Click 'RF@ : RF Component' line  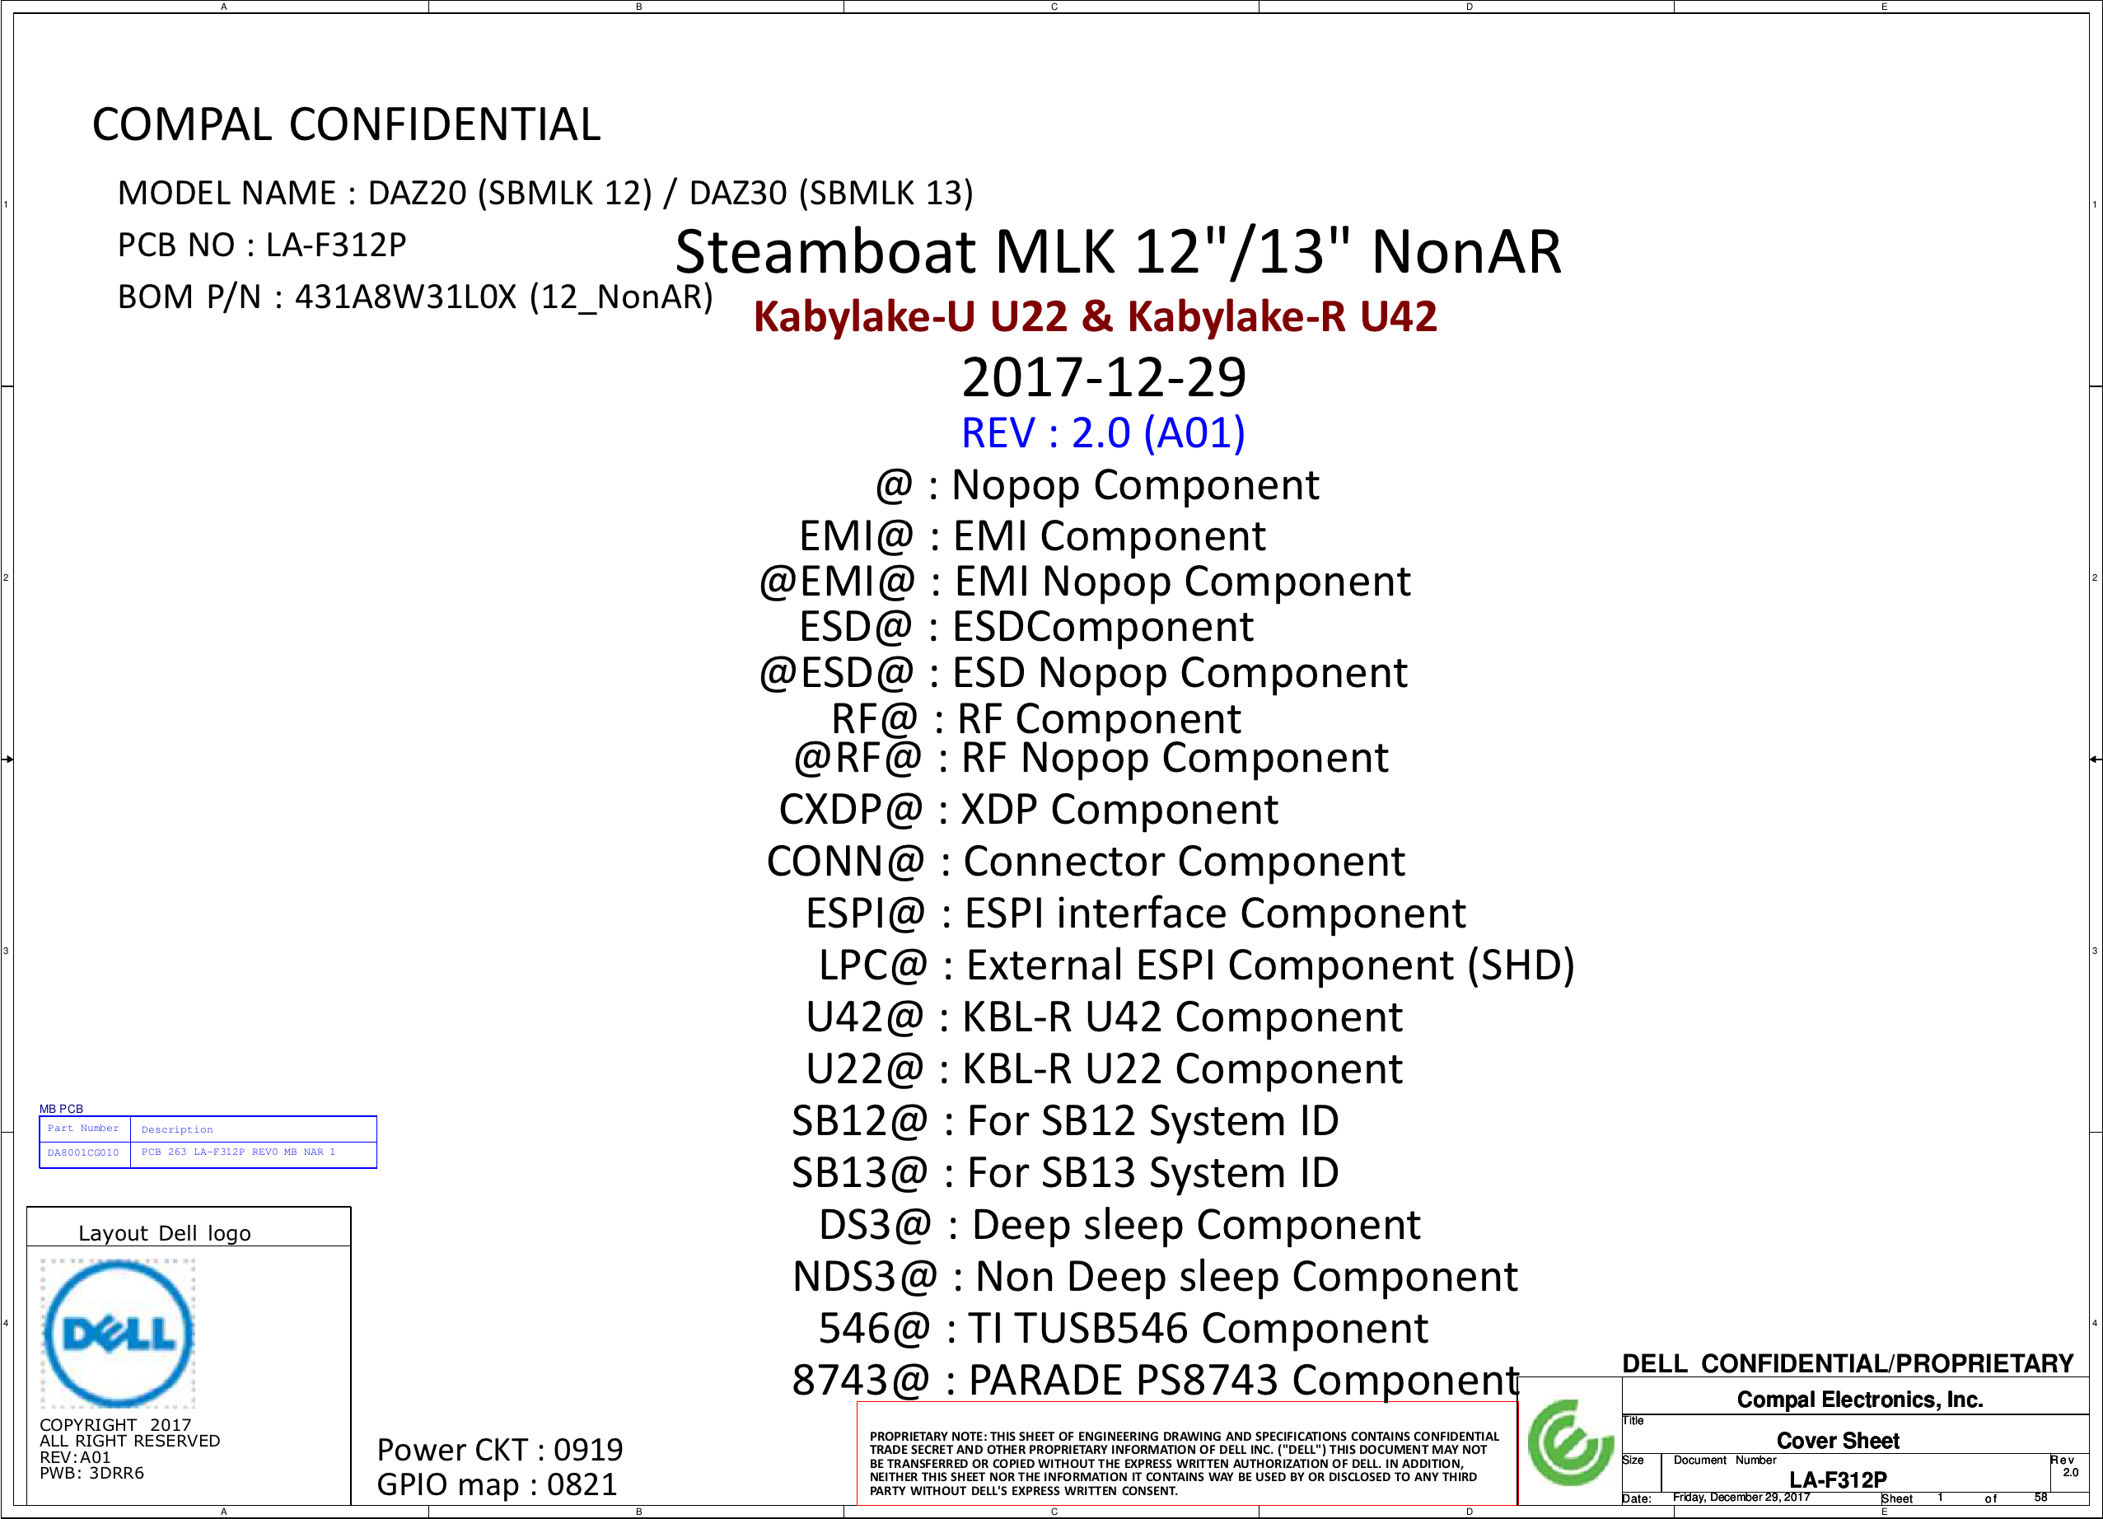pyautogui.click(x=1035, y=718)
